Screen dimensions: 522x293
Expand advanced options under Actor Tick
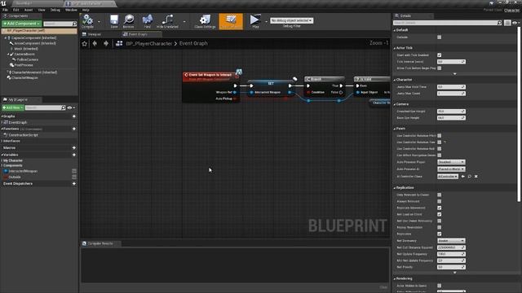pyautogui.click(x=455, y=74)
